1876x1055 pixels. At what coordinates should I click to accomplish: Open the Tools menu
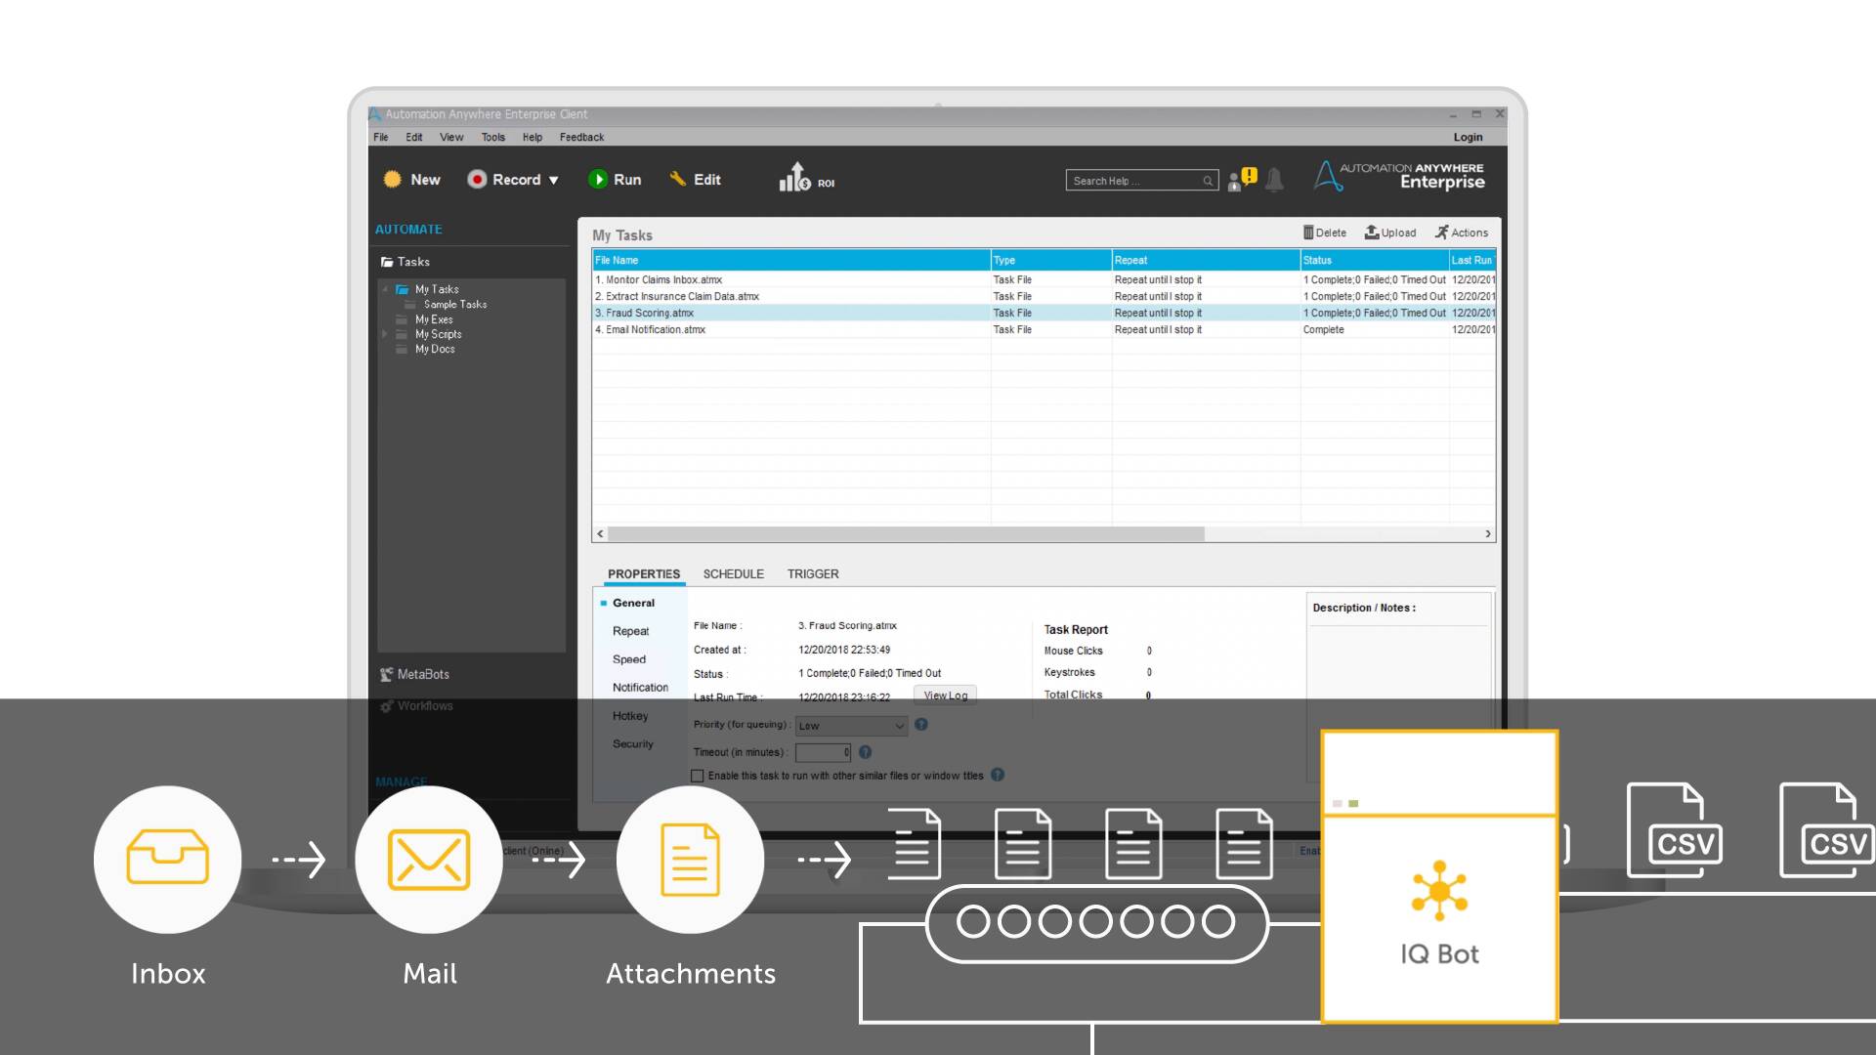tap(492, 138)
